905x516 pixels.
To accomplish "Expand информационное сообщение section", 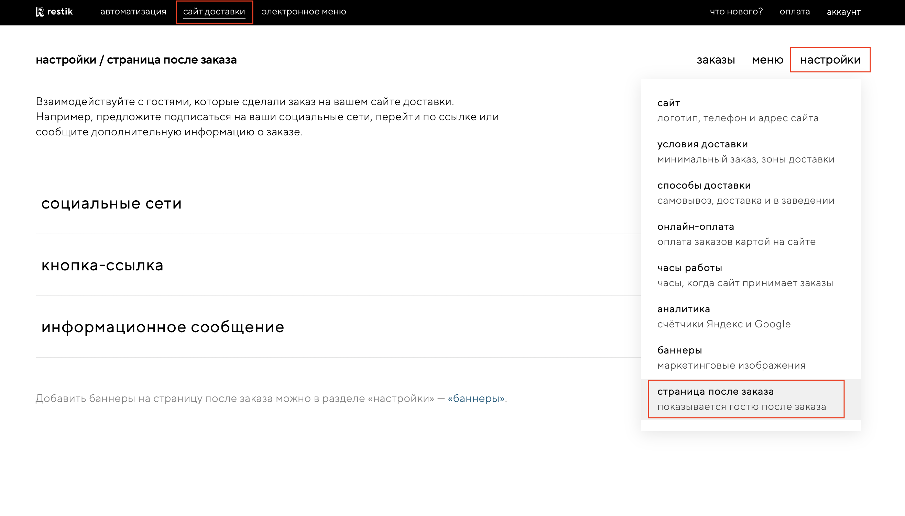I will (x=162, y=327).
